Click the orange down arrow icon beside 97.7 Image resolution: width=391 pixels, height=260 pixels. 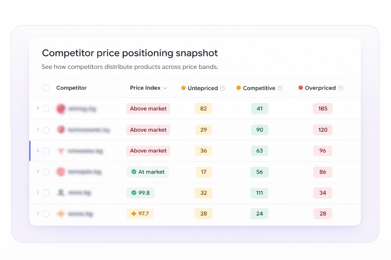134,214
